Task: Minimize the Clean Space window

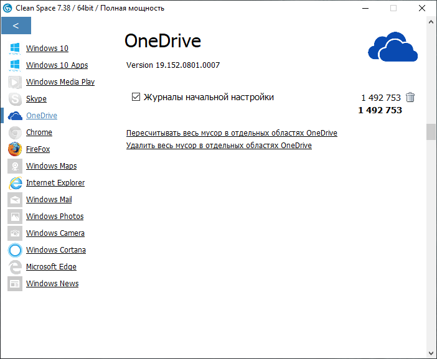Action: [365, 8]
